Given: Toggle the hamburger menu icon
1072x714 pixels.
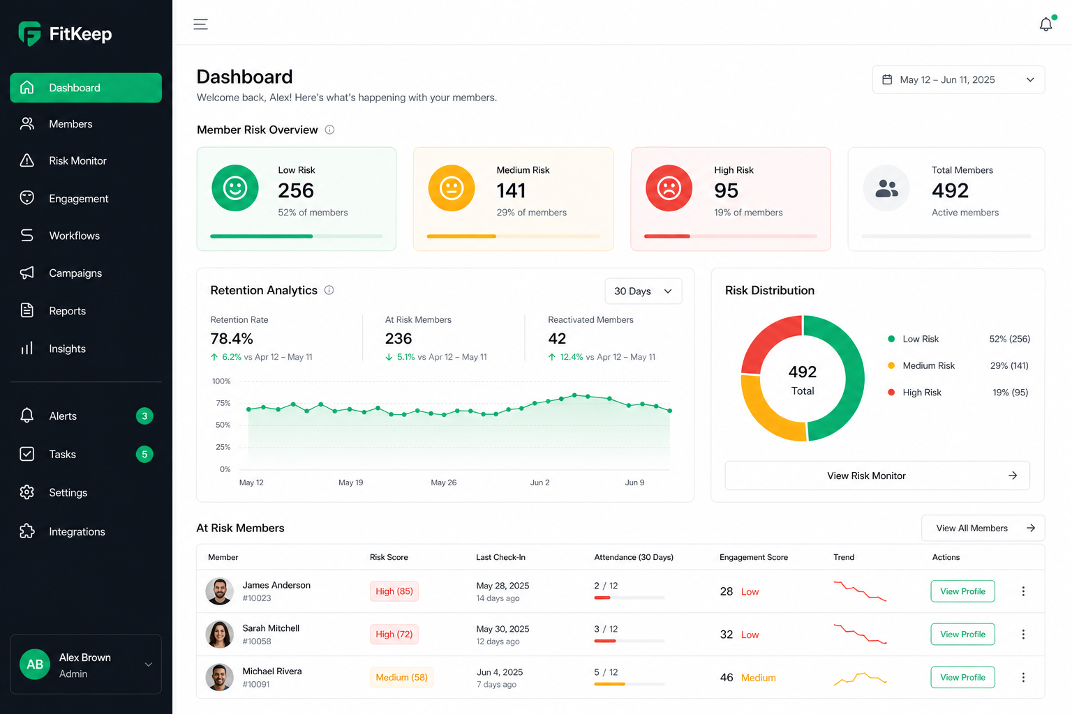Looking at the screenshot, I should (x=200, y=24).
